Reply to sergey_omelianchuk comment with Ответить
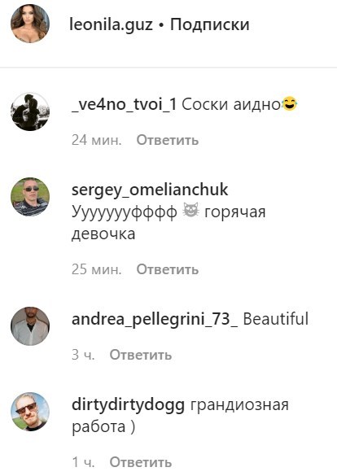Viewport: 337px width, 476px height. [x=168, y=269]
